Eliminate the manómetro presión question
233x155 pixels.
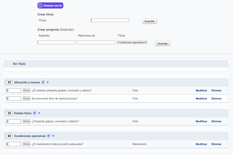pyautogui.click(x=216, y=144)
